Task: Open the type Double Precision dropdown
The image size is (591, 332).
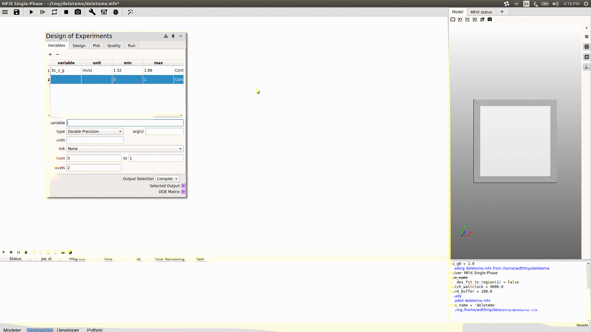Action: (x=95, y=131)
